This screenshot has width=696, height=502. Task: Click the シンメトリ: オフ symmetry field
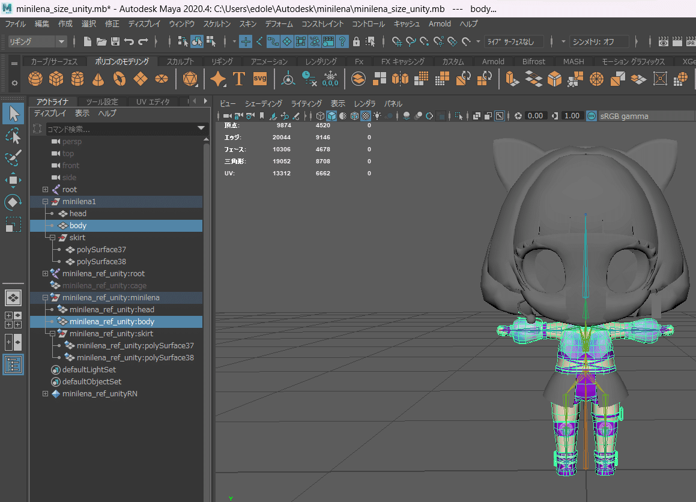pyautogui.click(x=598, y=41)
